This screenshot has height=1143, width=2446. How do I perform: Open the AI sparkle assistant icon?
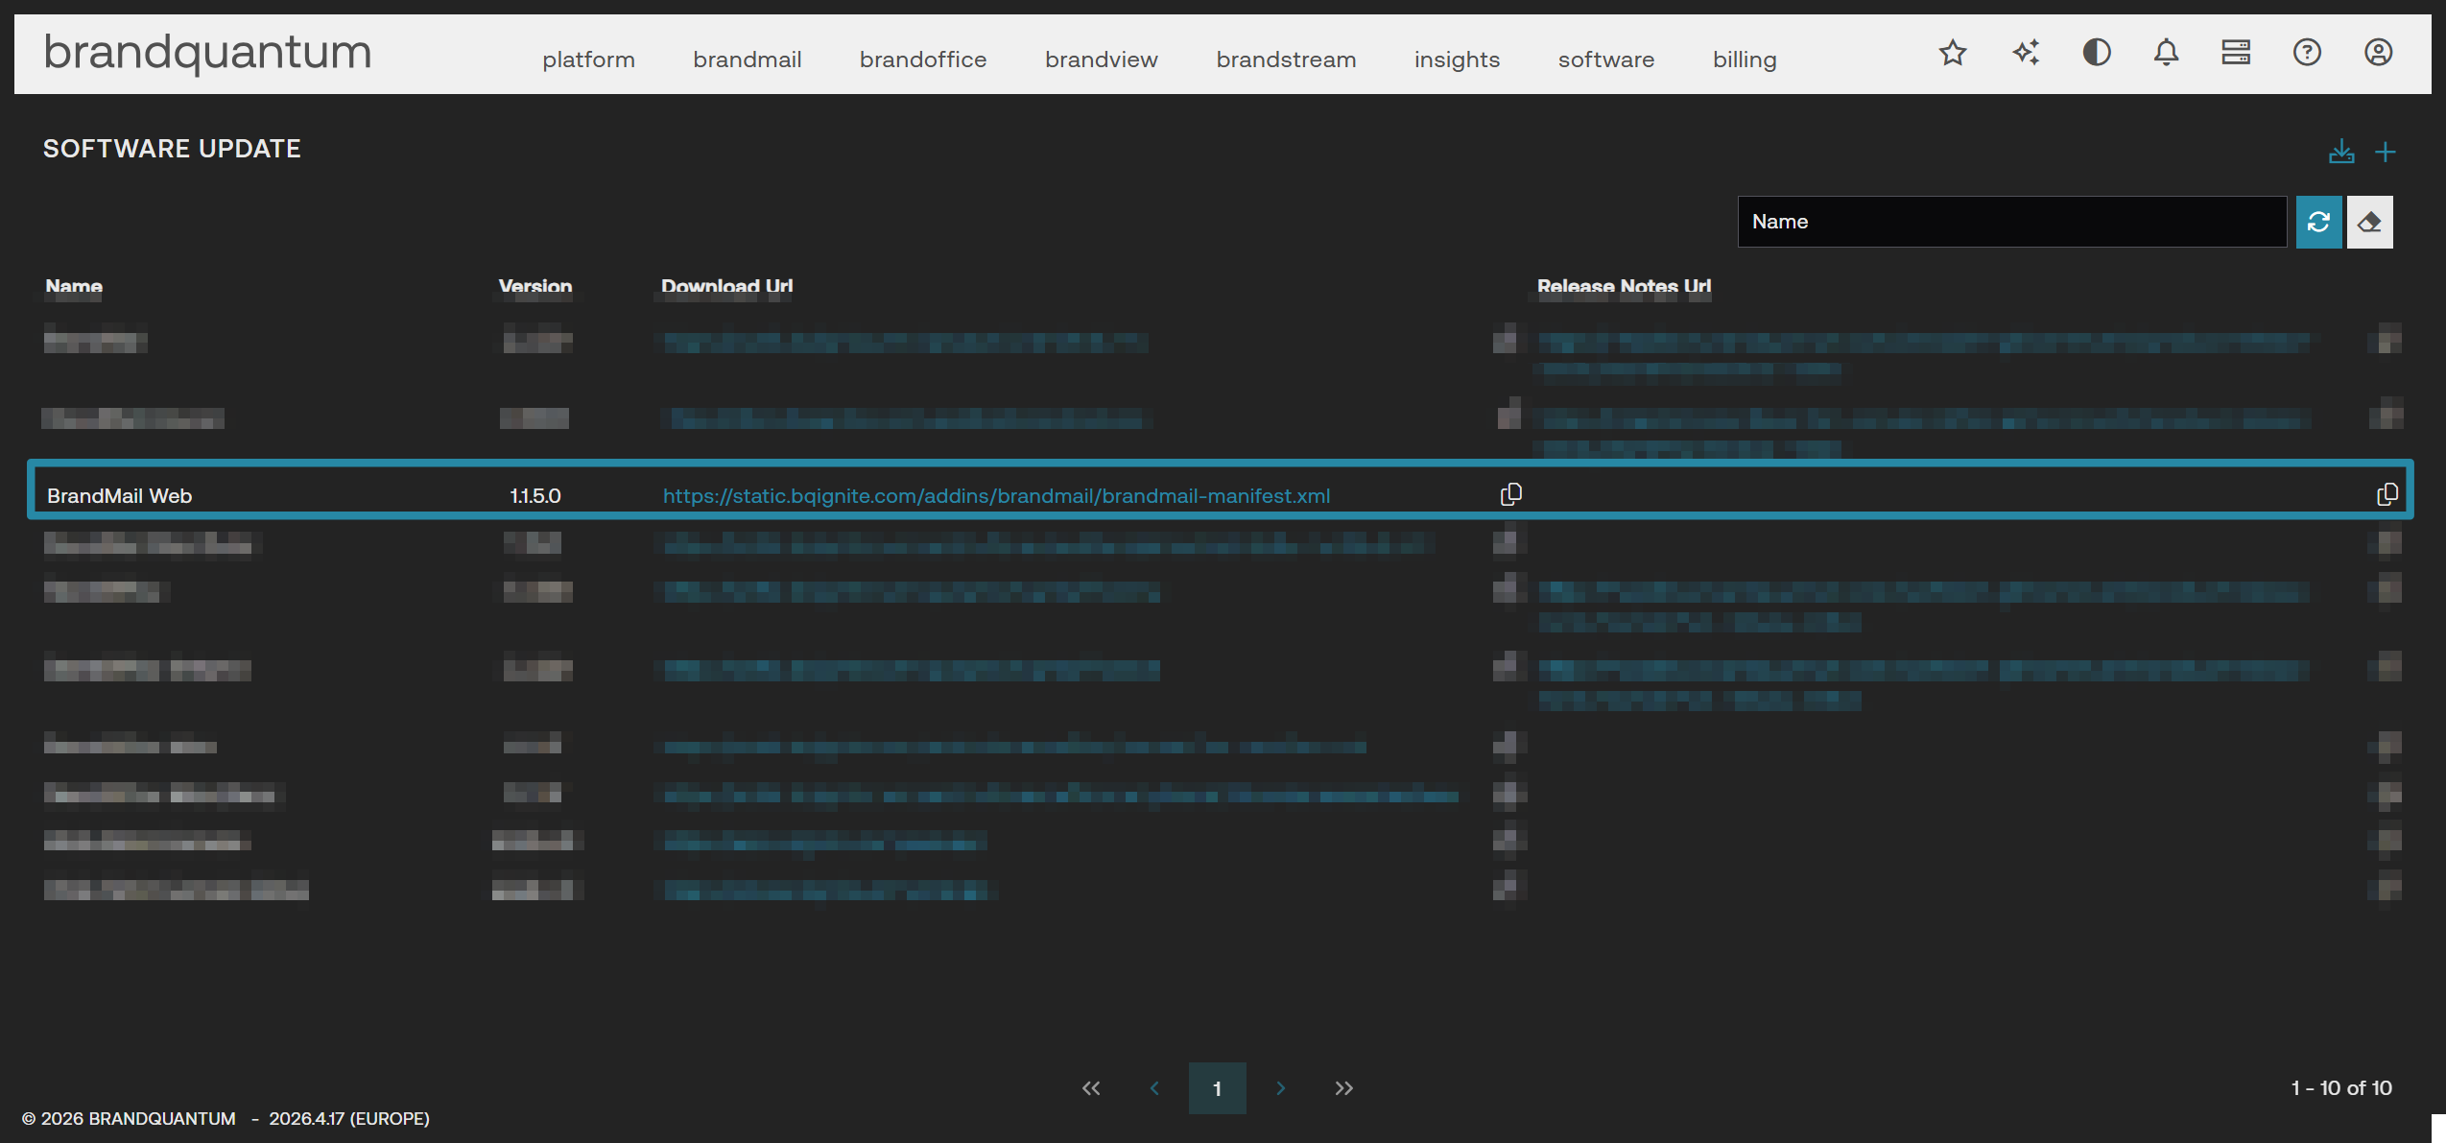[x=2025, y=53]
